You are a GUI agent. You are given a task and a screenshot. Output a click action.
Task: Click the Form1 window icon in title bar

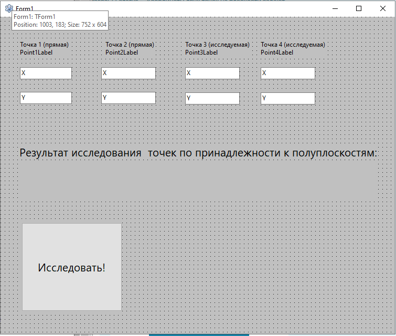click(9, 8)
